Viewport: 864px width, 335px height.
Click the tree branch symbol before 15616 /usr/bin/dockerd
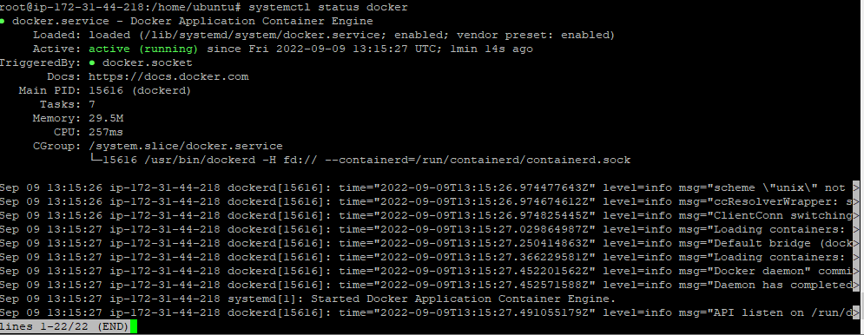pos(96,160)
